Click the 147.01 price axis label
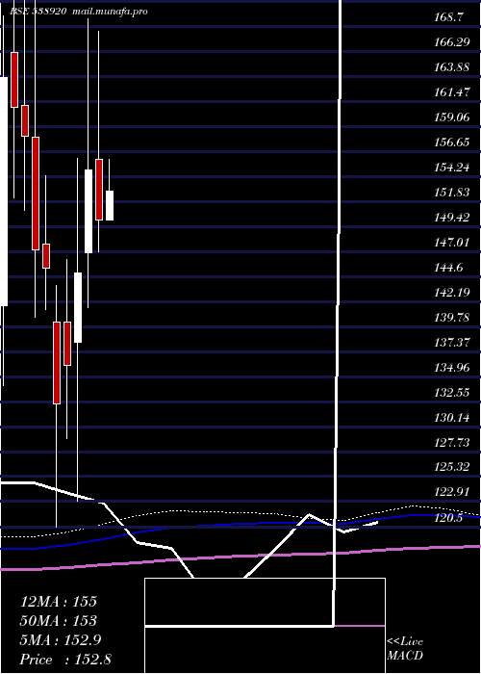 coord(452,242)
